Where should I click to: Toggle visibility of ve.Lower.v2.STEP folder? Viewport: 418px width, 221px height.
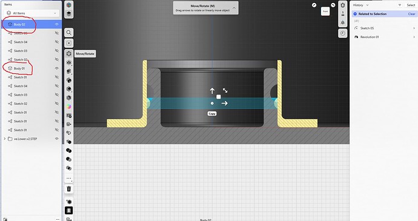[56, 139]
